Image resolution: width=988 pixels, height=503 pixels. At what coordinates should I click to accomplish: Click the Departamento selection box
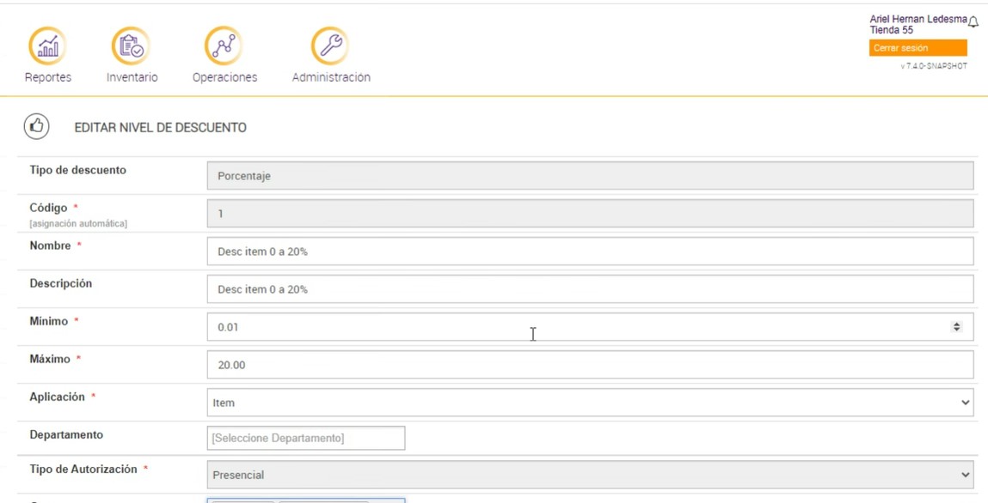pos(306,438)
